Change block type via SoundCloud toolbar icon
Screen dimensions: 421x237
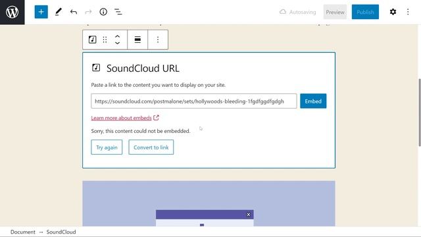(x=92, y=39)
